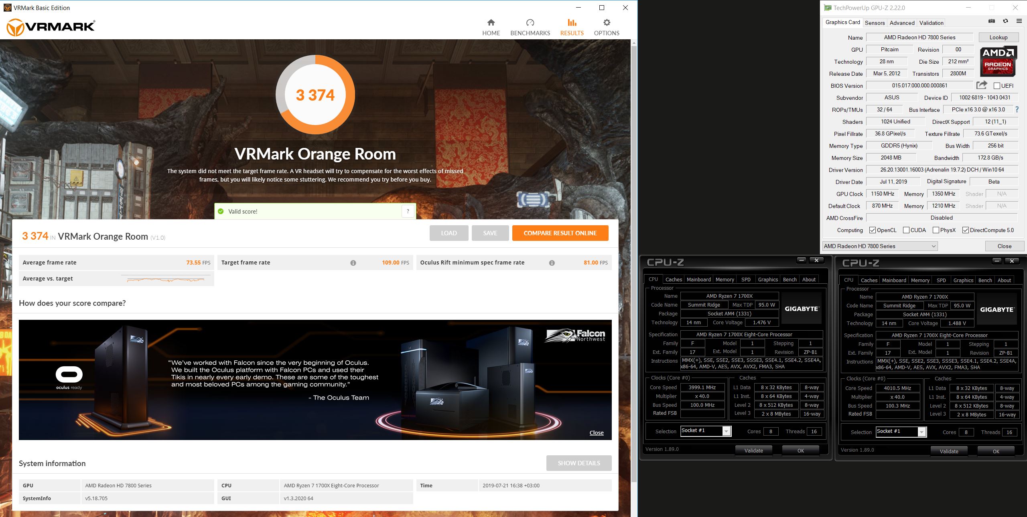Open GPU-Z hamburger menu icon
The width and height of the screenshot is (1027, 517).
click(x=1019, y=21)
